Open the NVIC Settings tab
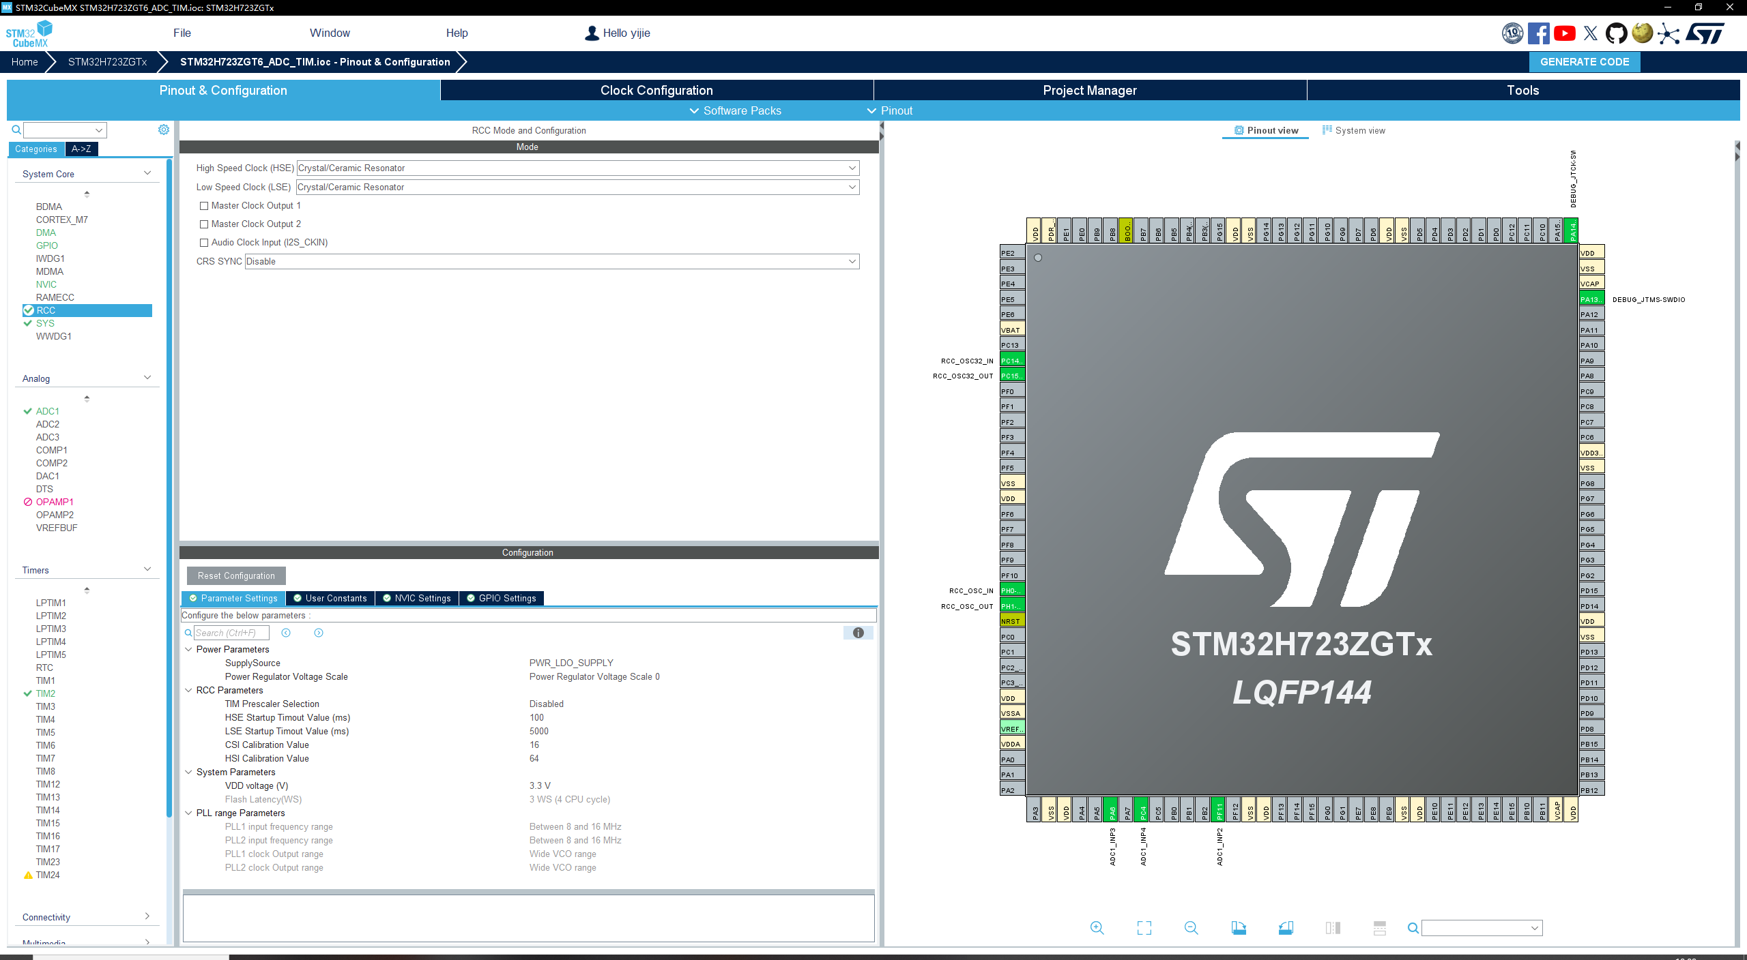Screen dimensions: 1747x960 417,598
